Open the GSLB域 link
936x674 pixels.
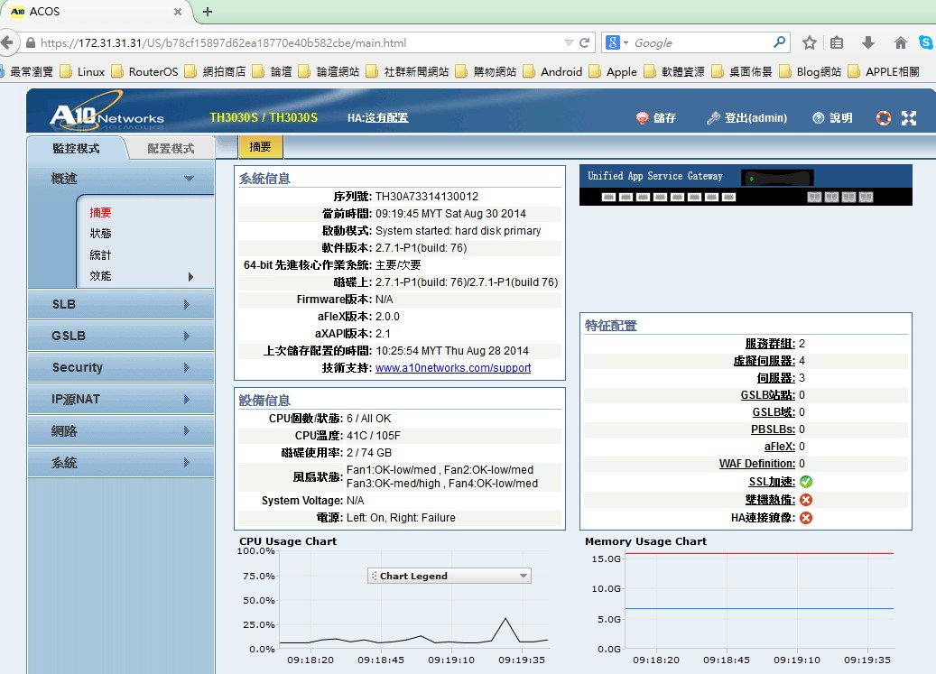pos(774,412)
